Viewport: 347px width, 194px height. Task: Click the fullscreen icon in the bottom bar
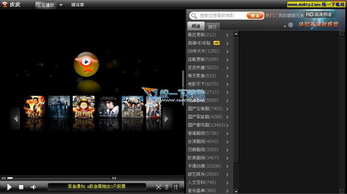(159, 187)
